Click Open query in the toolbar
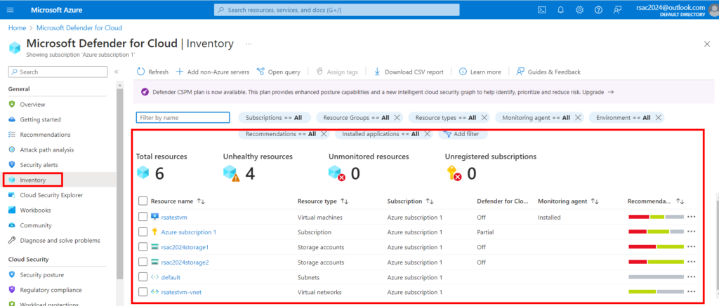Image resolution: width=719 pixels, height=306 pixels. coord(278,72)
